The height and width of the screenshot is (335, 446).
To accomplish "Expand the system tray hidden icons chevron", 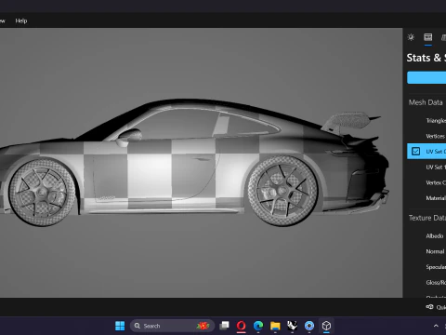I will [436, 326].
